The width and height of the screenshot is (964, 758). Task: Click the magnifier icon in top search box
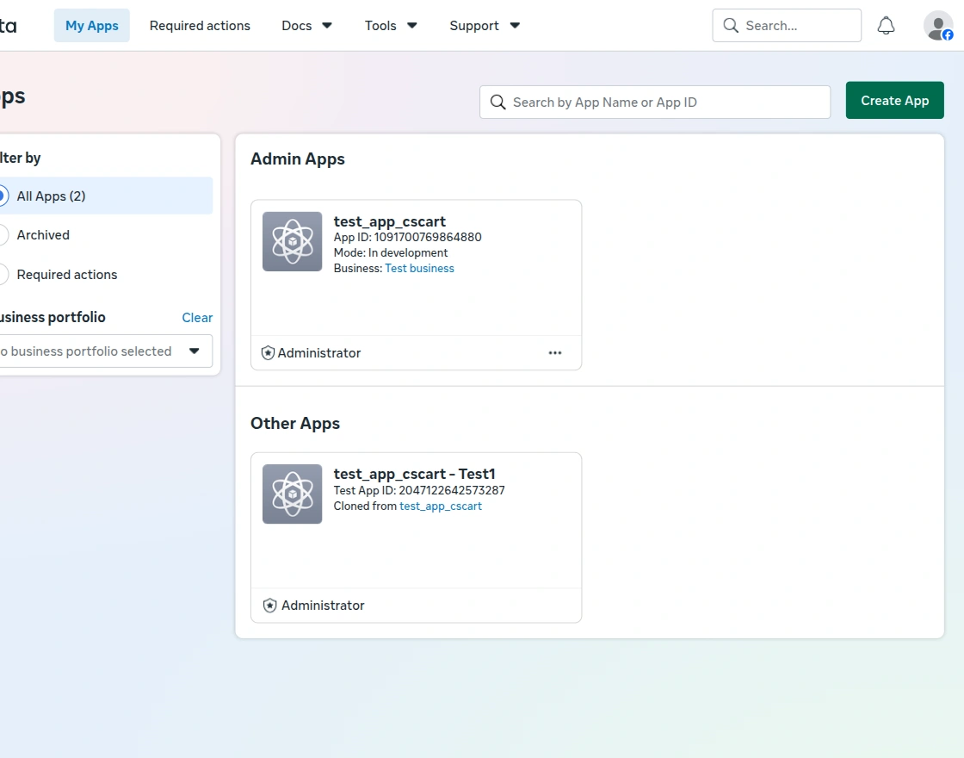pyautogui.click(x=731, y=25)
